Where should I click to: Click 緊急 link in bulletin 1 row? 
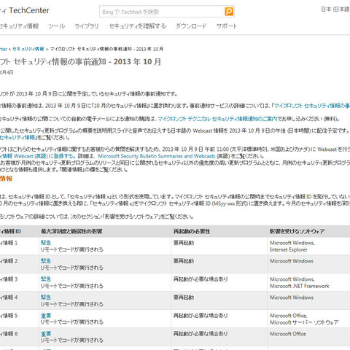point(46,243)
